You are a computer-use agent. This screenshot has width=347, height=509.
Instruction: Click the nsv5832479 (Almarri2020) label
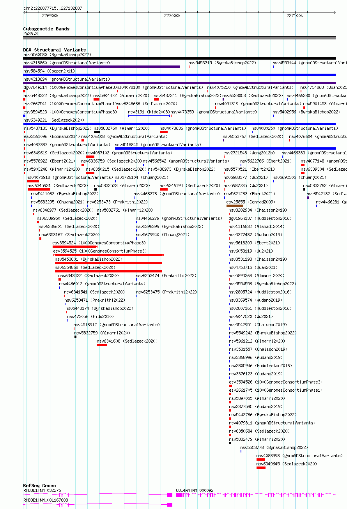tap(257, 440)
